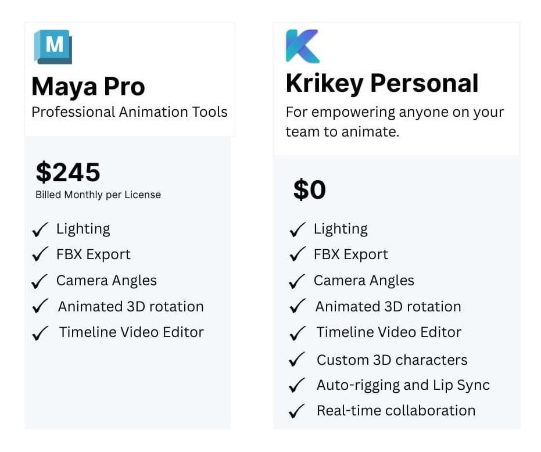Click the Billed Monthly per License note
This screenshot has width=541, height=452.
98,195
